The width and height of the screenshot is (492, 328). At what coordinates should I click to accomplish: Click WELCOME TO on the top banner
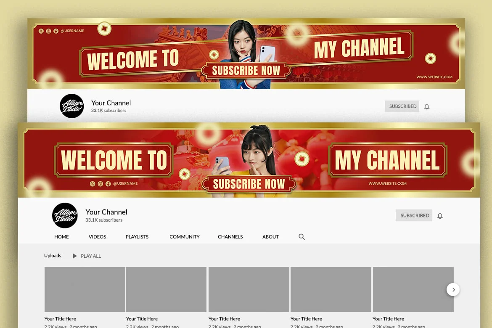coord(133,59)
